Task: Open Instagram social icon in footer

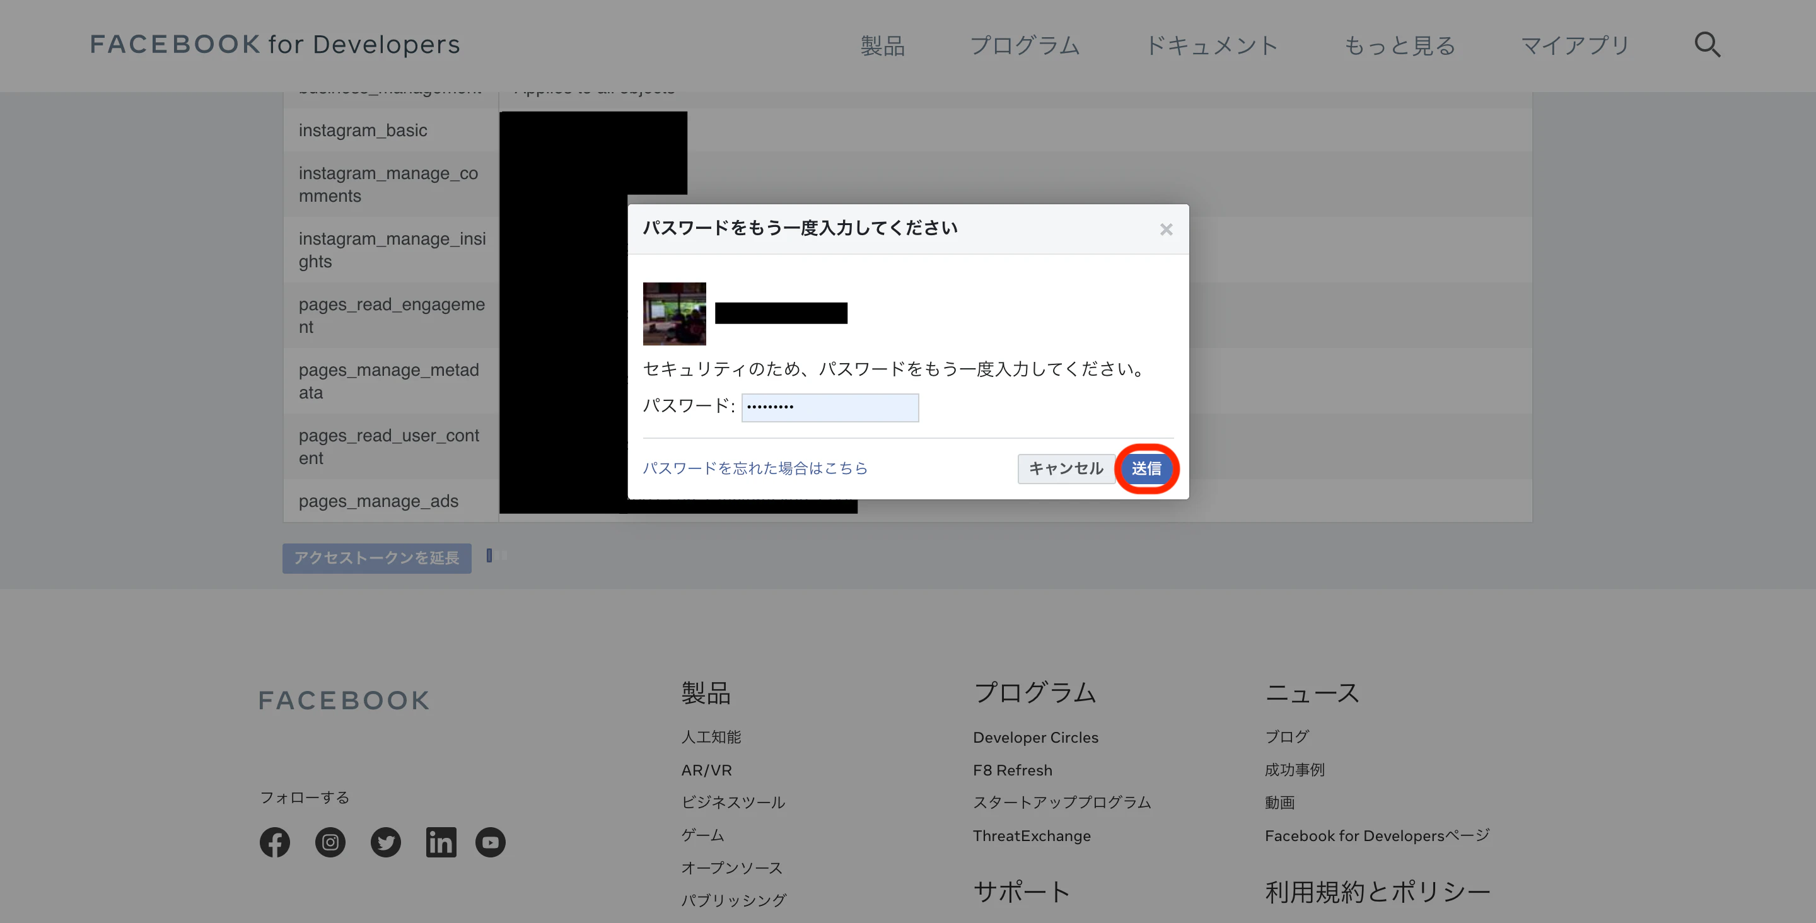Action: click(330, 842)
